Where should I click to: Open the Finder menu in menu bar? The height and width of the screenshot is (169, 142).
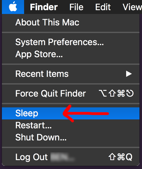(x=44, y=7)
